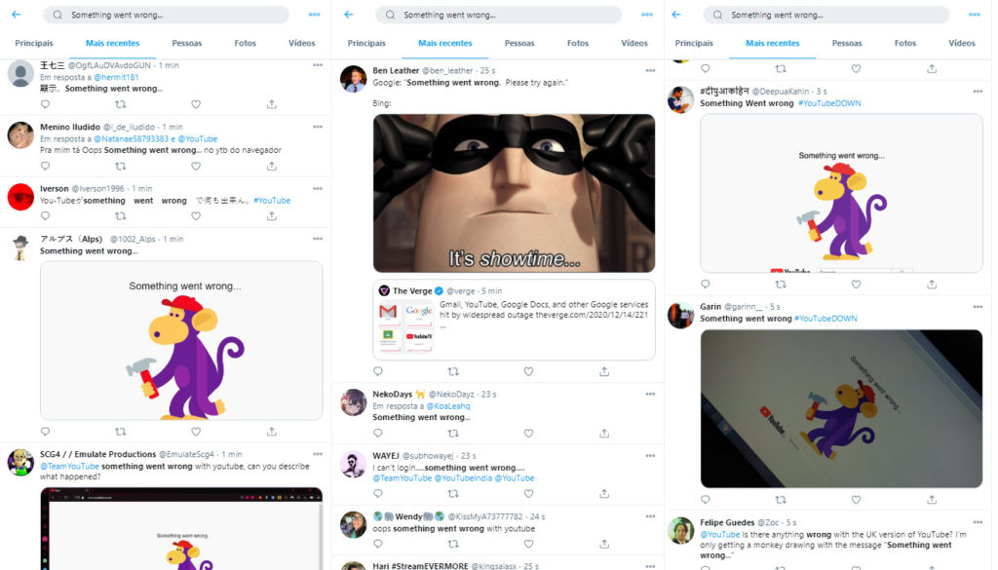998x570 pixels.
Task: Open @hermit181 mention in 王七三 reply
Action: [x=117, y=77]
